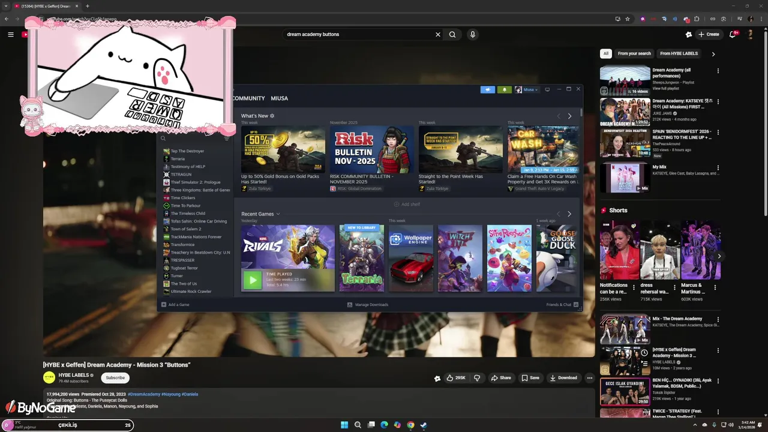Open Microsoft Edge from taskbar

[384, 425]
